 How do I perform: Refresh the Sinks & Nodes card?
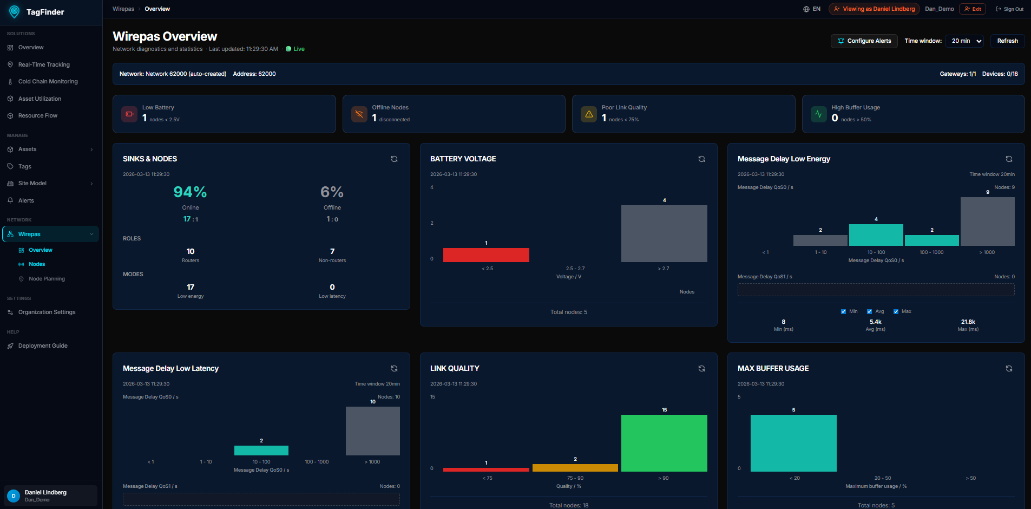click(394, 159)
